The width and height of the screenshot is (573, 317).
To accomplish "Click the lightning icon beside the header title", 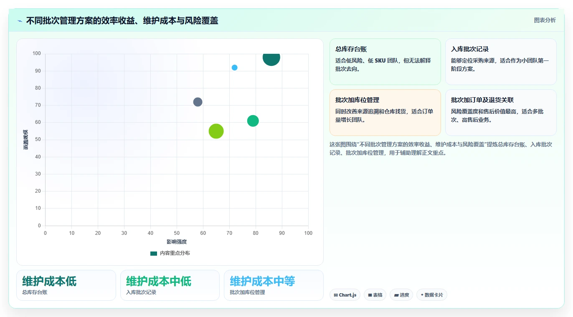I will [20, 21].
